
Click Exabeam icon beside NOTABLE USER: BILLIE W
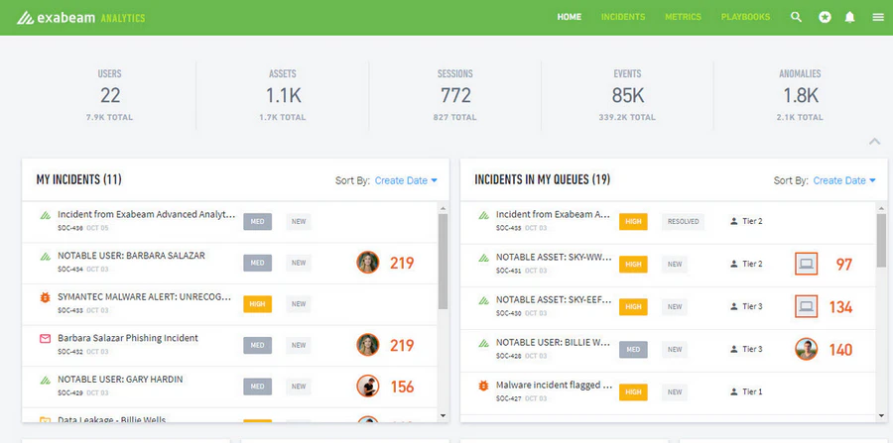tap(483, 344)
